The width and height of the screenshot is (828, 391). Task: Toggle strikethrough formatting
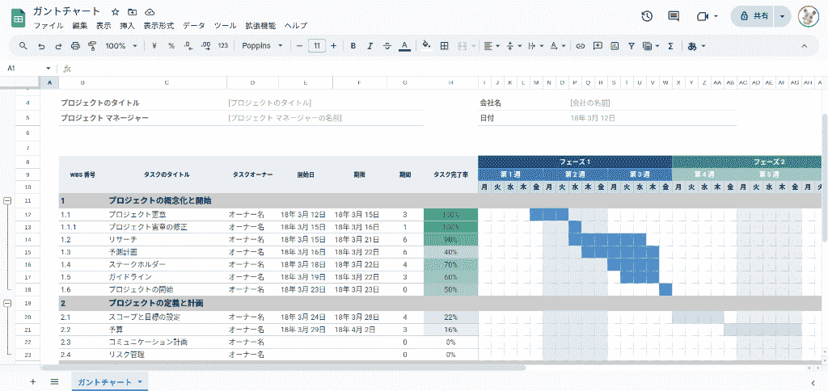coord(387,46)
